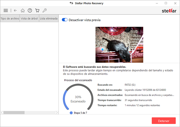Viewport: 180px width, 127px height.
Task: Click El Software está buscando heading
Action: [94, 67]
